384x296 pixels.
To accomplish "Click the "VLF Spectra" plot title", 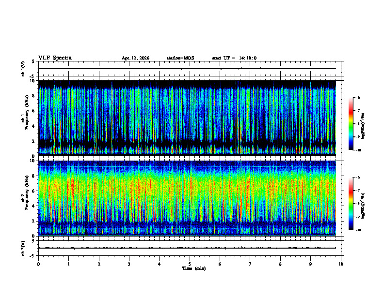I will 55,58.
